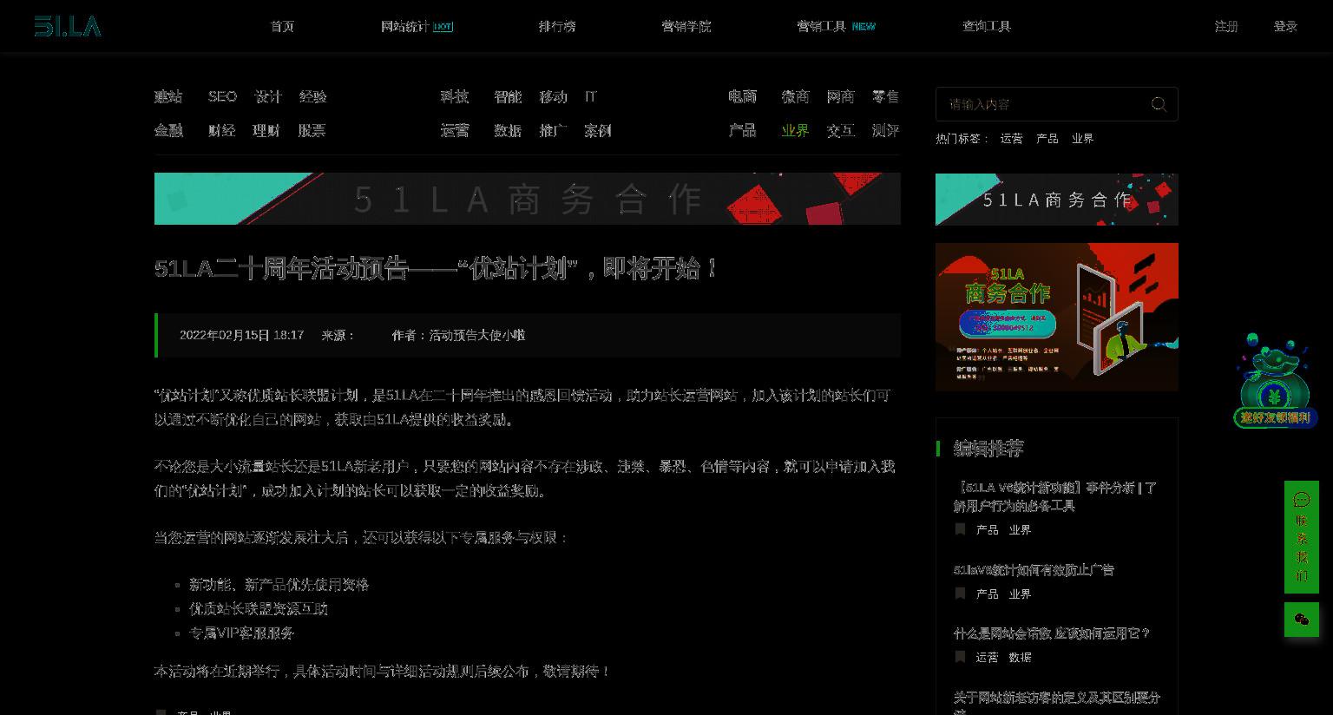
Task: Select the 交互 category
Action: (x=840, y=130)
